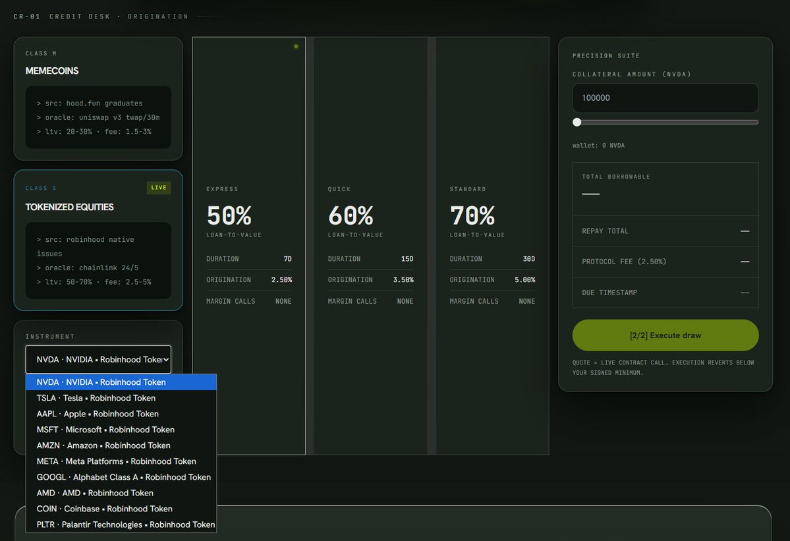Click 'src: hood.fun graduates' line
This screenshot has height=541, width=790.
(x=90, y=103)
